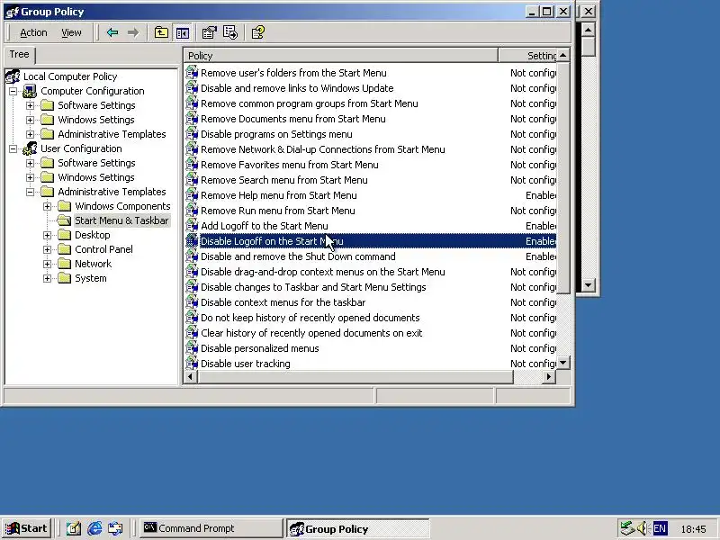Click policy icon beside Add Logoff entry
720x540 pixels.
(x=192, y=226)
